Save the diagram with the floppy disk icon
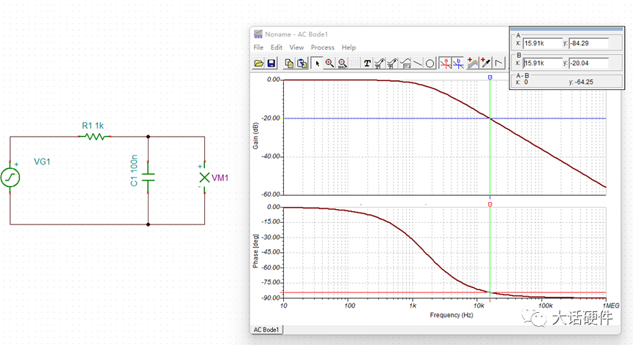 point(271,64)
